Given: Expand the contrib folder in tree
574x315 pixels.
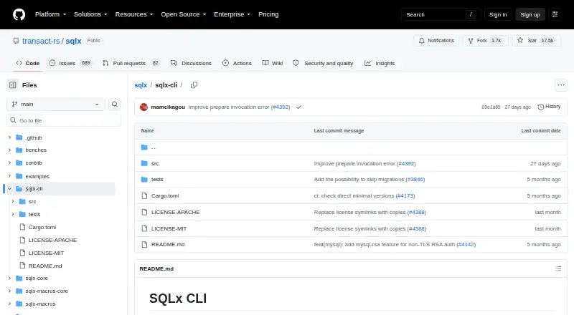Looking at the screenshot, I should coord(9,163).
